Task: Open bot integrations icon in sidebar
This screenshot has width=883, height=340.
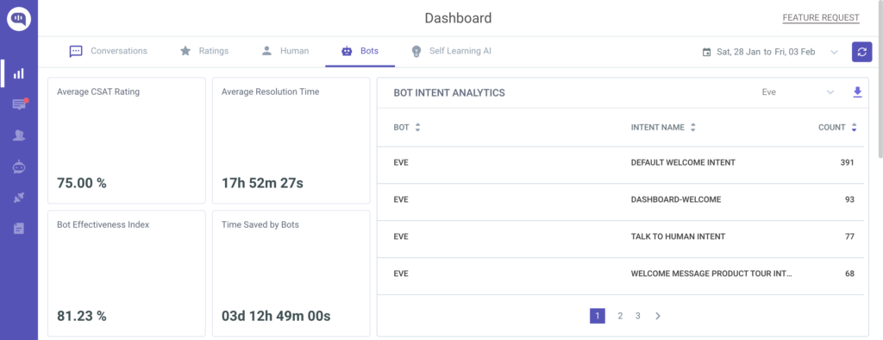Action: pyautogui.click(x=19, y=167)
